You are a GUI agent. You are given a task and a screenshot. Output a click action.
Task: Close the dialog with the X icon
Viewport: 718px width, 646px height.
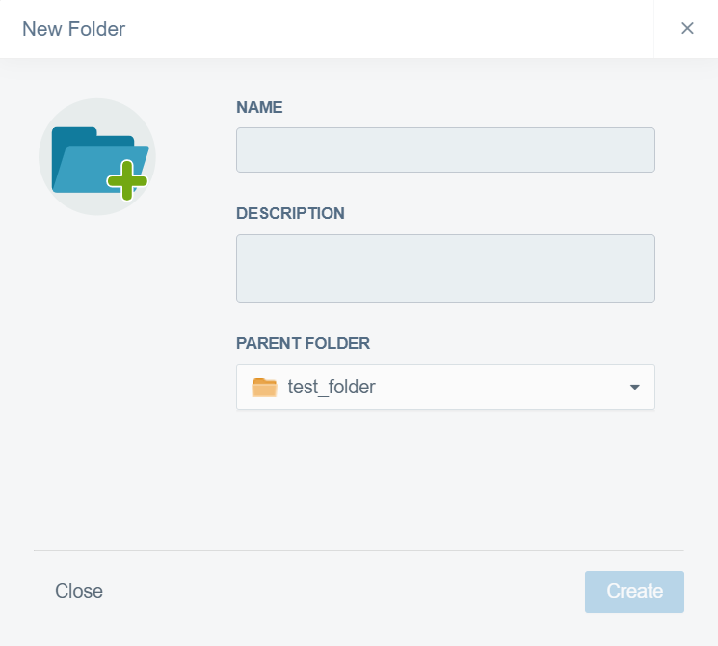(687, 29)
